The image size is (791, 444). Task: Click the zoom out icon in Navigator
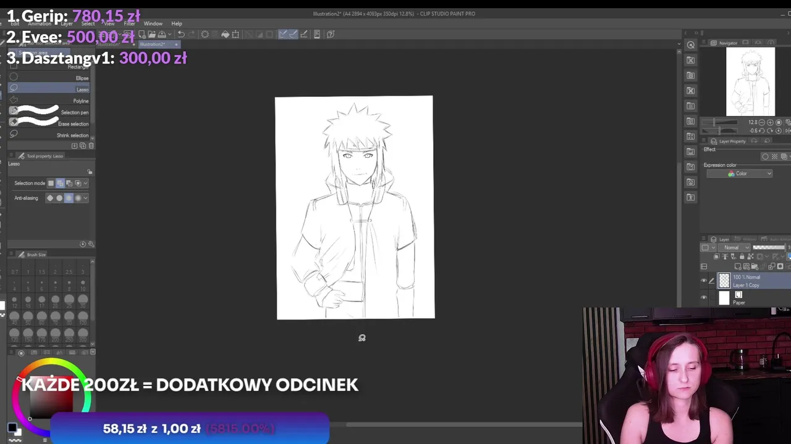coord(761,122)
